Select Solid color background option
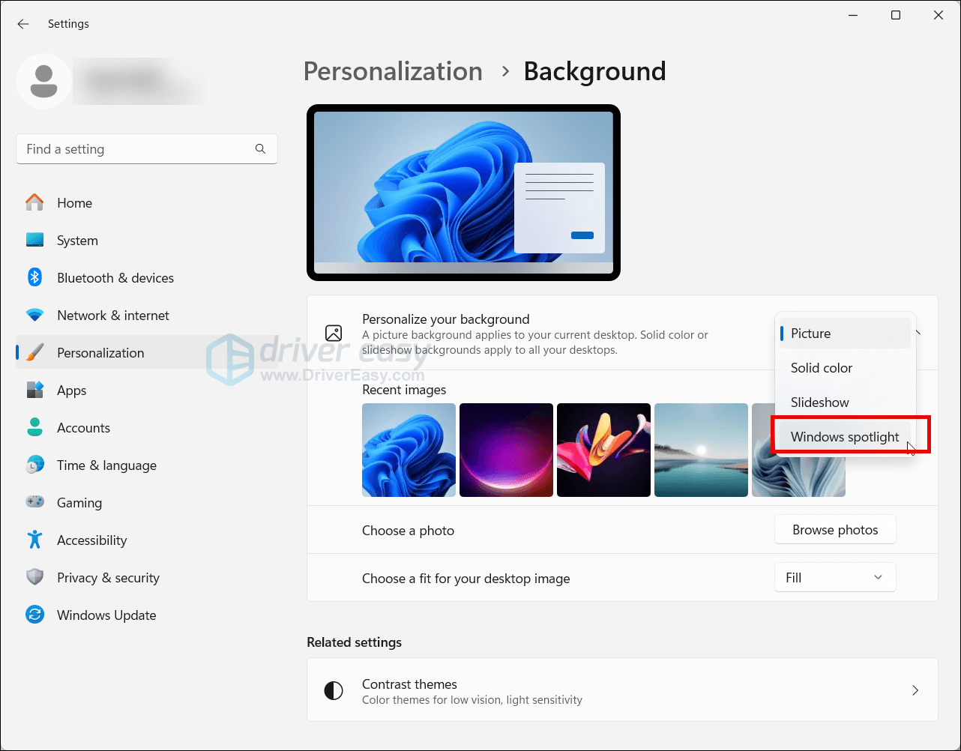Viewport: 961px width, 751px height. tap(821, 368)
